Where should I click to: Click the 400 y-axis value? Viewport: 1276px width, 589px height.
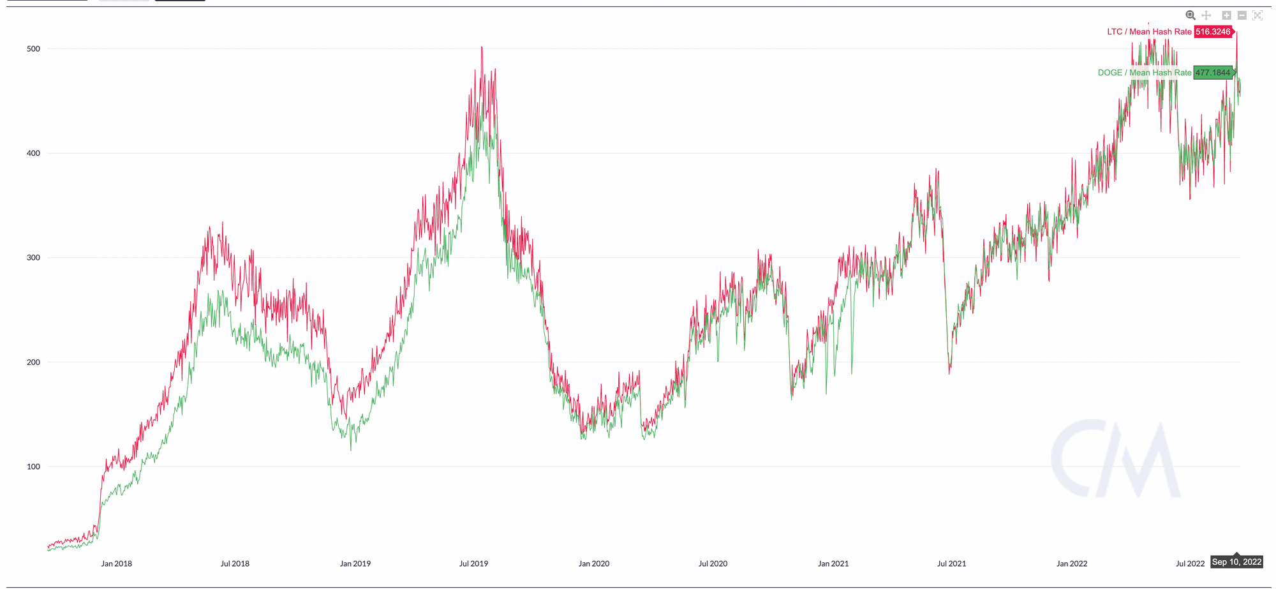tap(33, 153)
